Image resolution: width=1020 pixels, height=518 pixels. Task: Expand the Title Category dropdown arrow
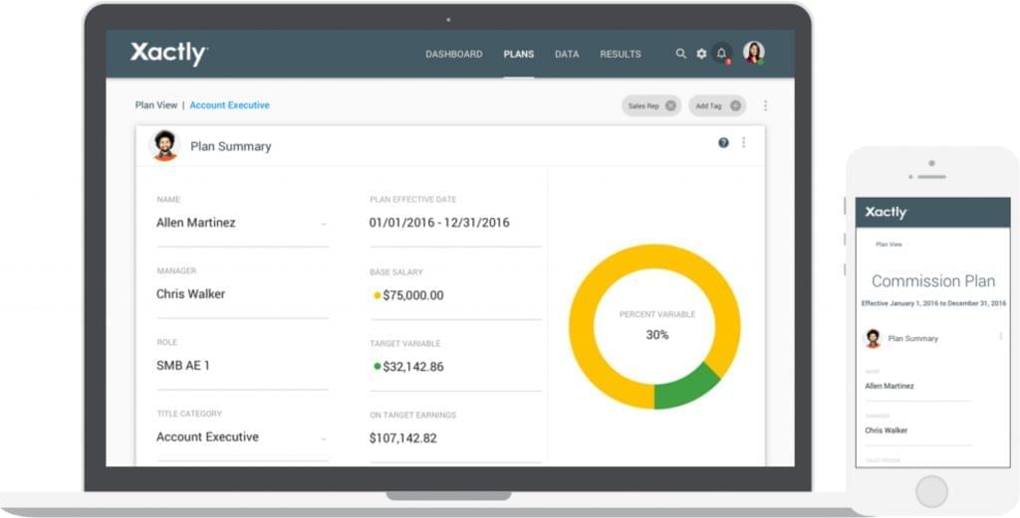[324, 439]
